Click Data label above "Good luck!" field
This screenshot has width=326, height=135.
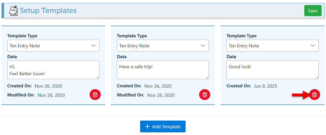(x=231, y=56)
